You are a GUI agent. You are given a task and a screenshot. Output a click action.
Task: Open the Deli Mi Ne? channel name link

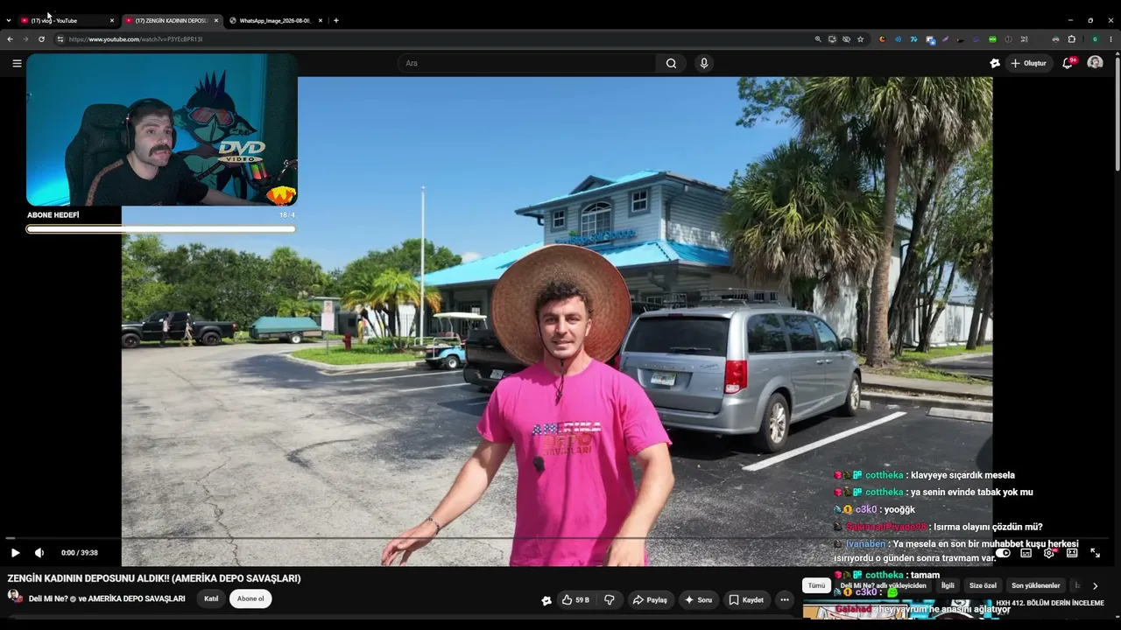click(x=107, y=599)
